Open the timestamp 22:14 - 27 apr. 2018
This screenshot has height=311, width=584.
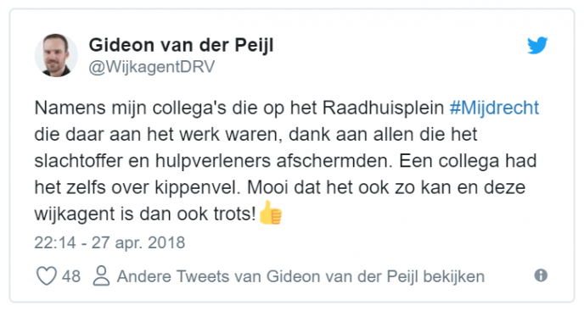tap(109, 243)
